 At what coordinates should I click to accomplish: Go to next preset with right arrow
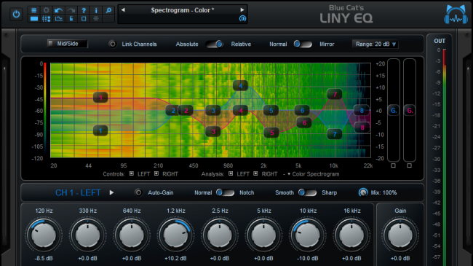(242, 10)
